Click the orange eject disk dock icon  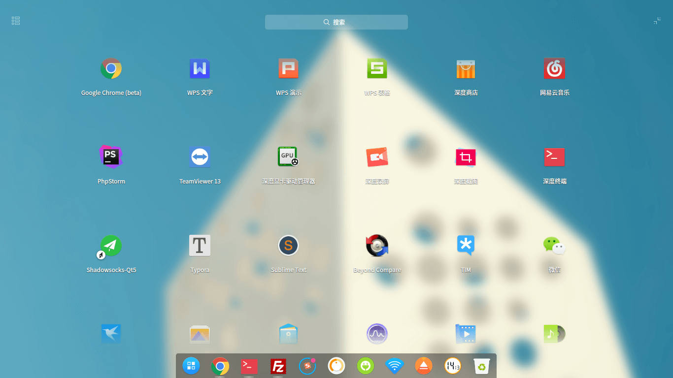click(x=424, y=366)
